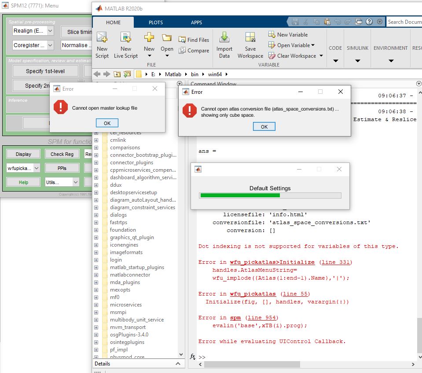This screenshot has width=422, height=373.
Task: Click the Search Documentation field
Action: [x=404, y=22]
